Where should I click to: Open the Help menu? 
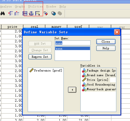point(63,6)
